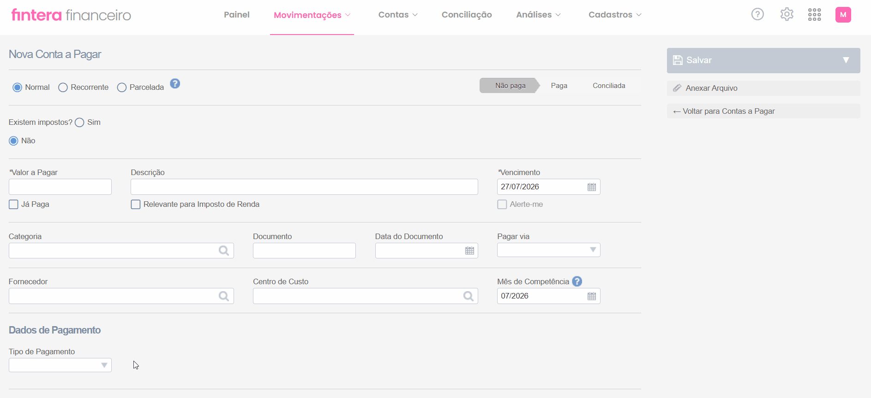Image resolution: width=871 pixels, height=398 pixels.
Task: Click the Salvar button
Action: [x=763, y=60]
